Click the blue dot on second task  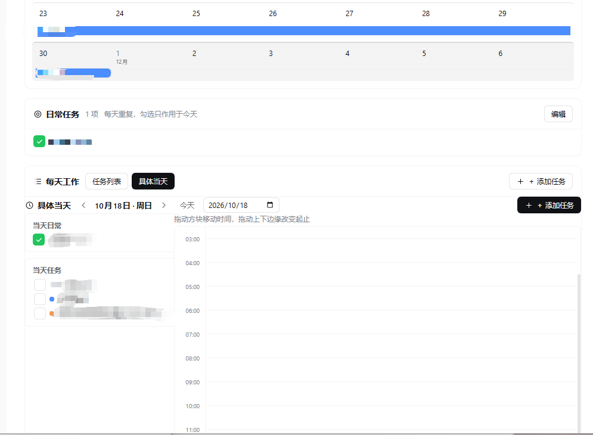(52, 299)
